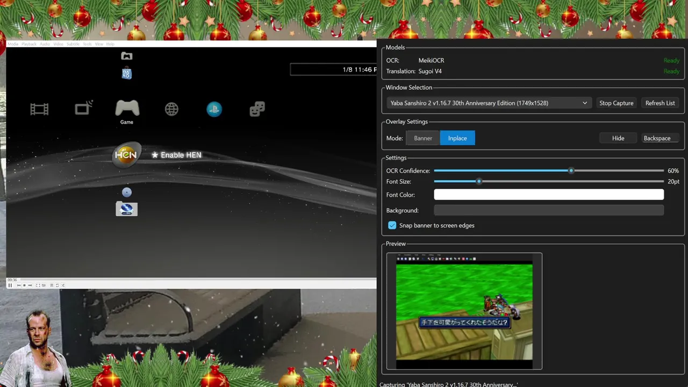
Task: Adjust the Font Size slider
Action: tap(549, 181)
